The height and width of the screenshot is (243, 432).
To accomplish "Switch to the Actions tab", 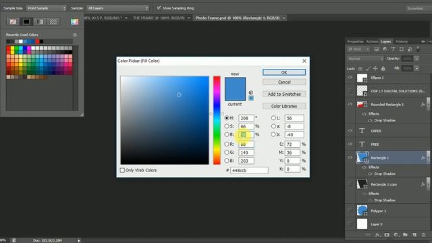I will tap(372, 42).
